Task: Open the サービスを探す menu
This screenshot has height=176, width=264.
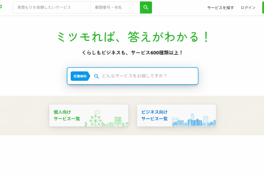Action: 220,8
